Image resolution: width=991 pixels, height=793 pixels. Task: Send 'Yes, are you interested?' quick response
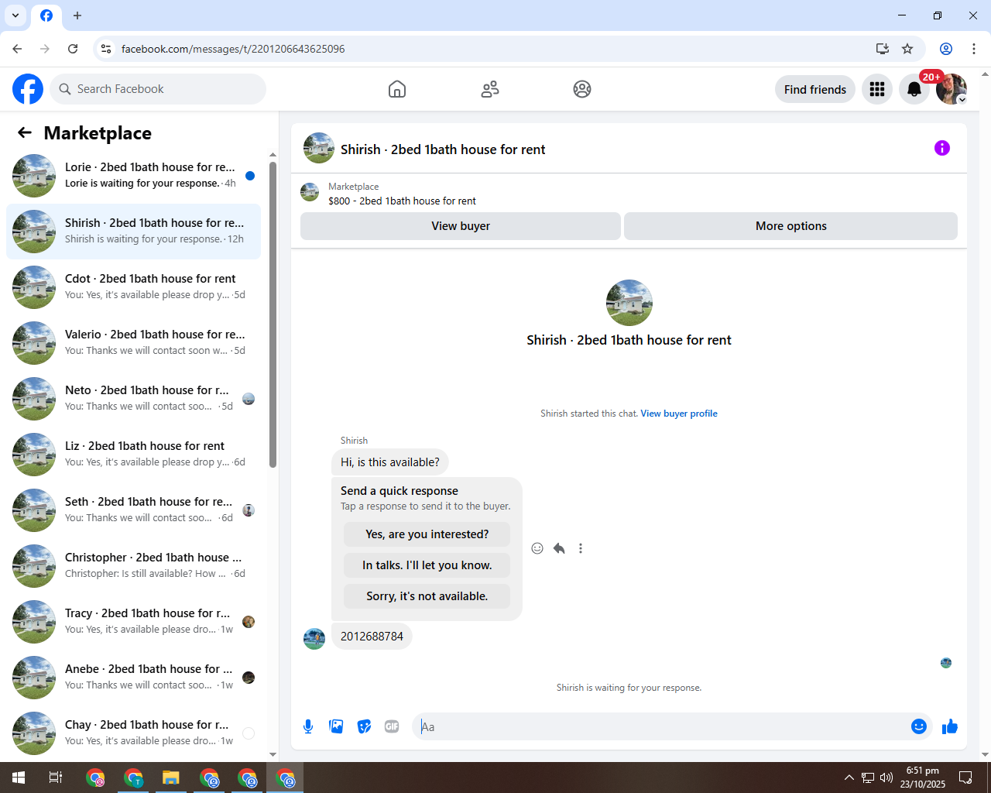tap(427, 534)
